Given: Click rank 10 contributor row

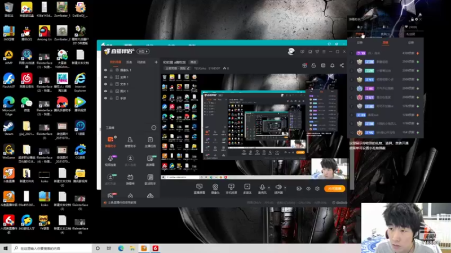Looking at the screenshot, I should tap(385, 133).
